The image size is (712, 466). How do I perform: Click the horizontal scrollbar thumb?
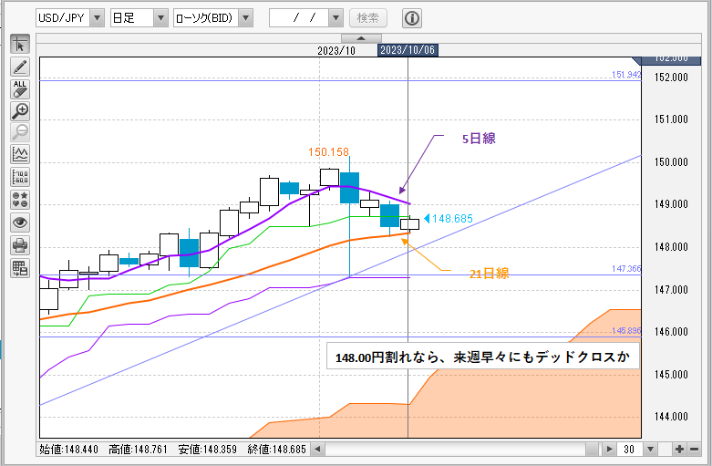click(x=592, y=450)
